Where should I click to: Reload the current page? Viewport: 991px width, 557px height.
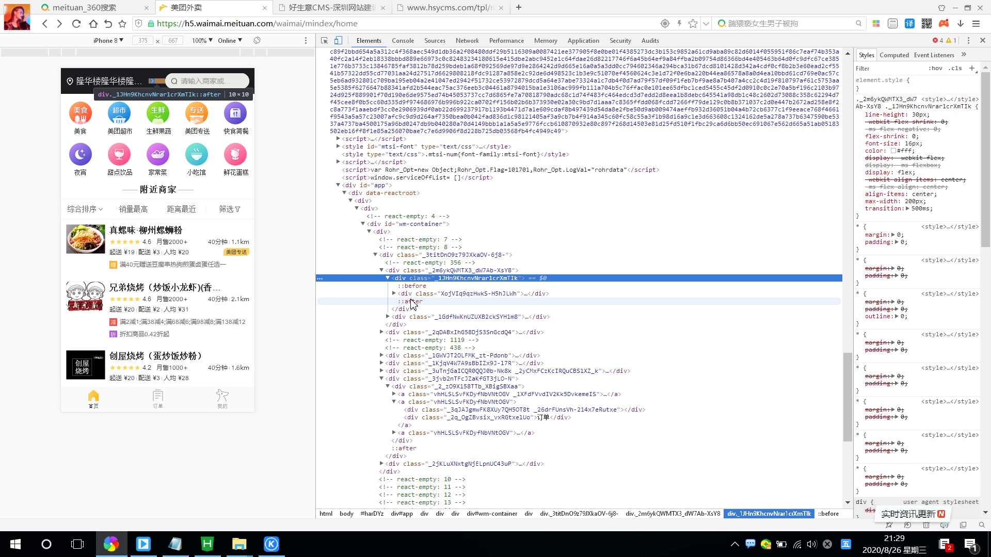(x=76, y=24)
